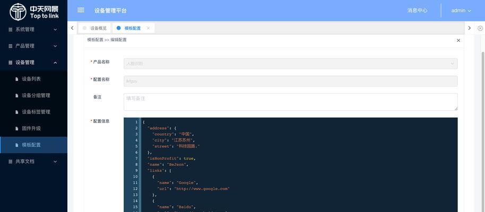Click the 共享文档 grid icon
Image resolution: width=485 pixels, height=212 pixels.
[10, 161]
